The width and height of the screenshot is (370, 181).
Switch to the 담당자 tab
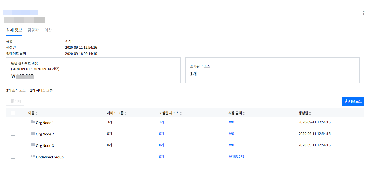(33, 30)
